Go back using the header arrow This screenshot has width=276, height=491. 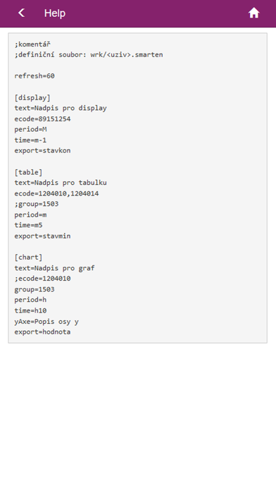click(21, 13)
